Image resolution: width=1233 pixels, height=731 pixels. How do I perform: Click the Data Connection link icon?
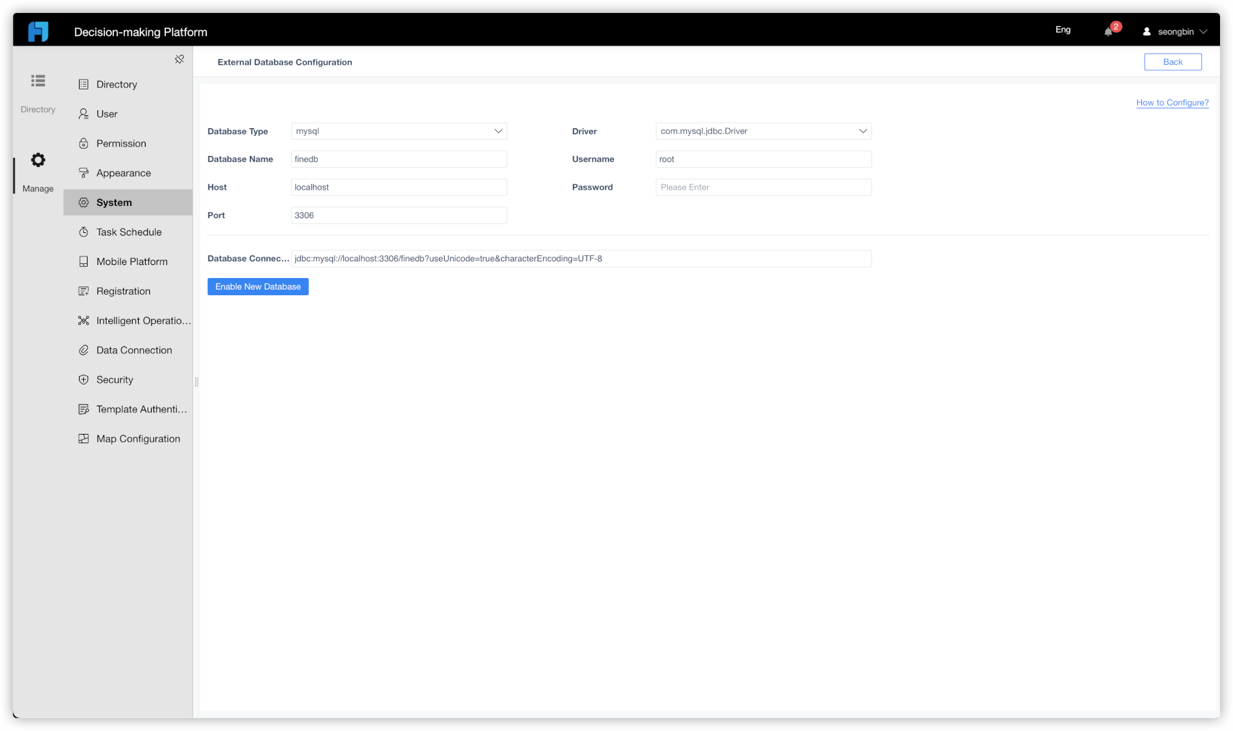pyautogui.click(x=84, y=350)
